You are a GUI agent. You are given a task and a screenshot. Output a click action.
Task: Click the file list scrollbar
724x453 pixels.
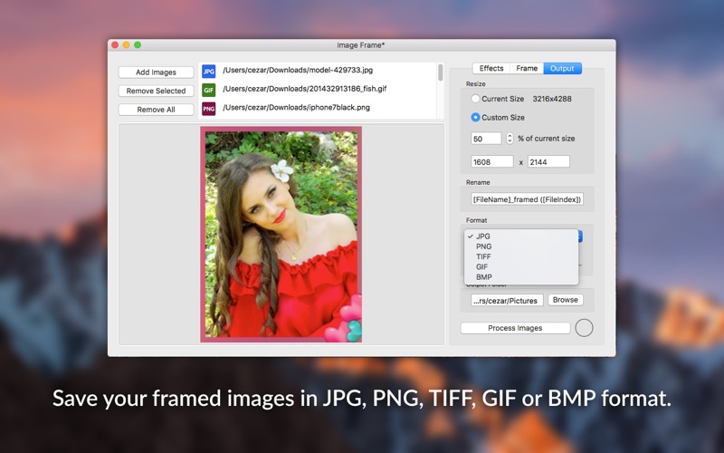coord(441,74)
